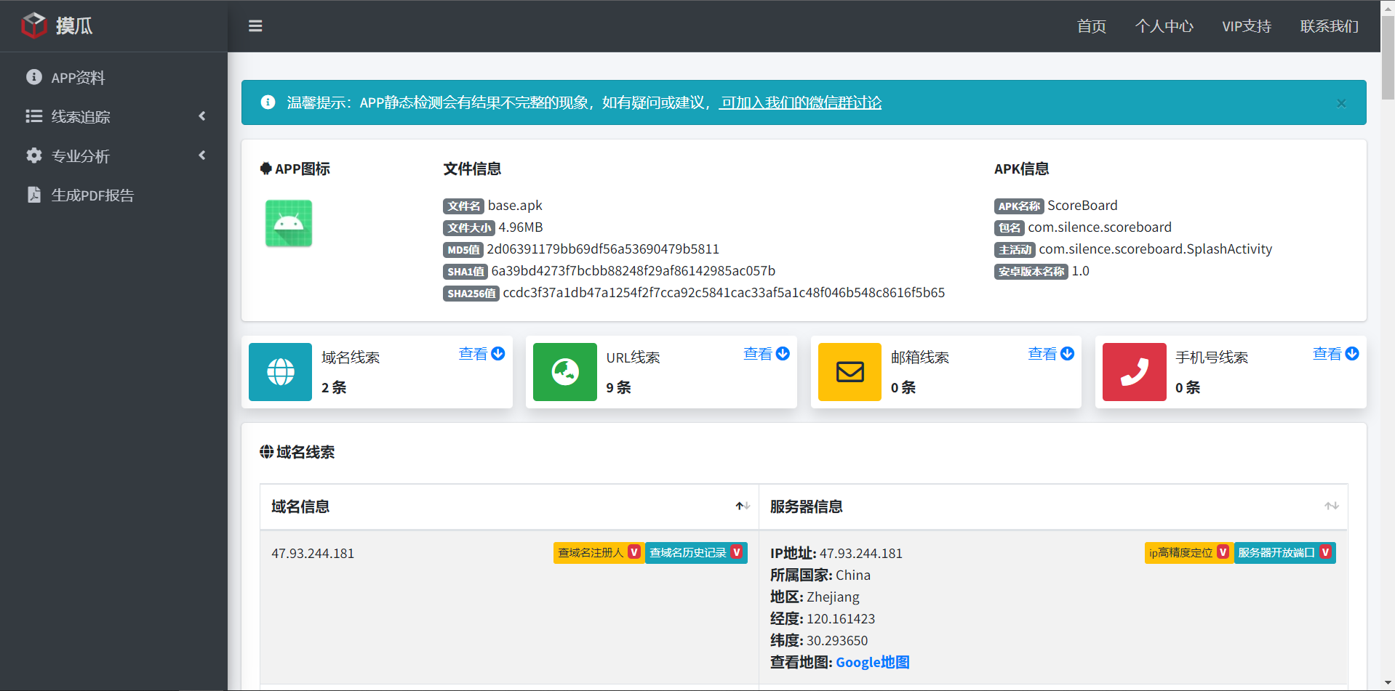The image size is (1395, 691).
Task: Follow the 可加入我们的微信群讨论 link
Action: (x=800, y=102)
